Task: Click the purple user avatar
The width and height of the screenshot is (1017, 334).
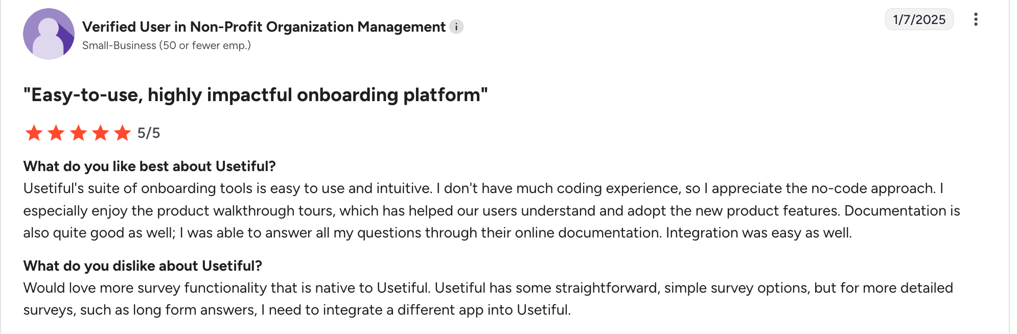Action: 49,34
